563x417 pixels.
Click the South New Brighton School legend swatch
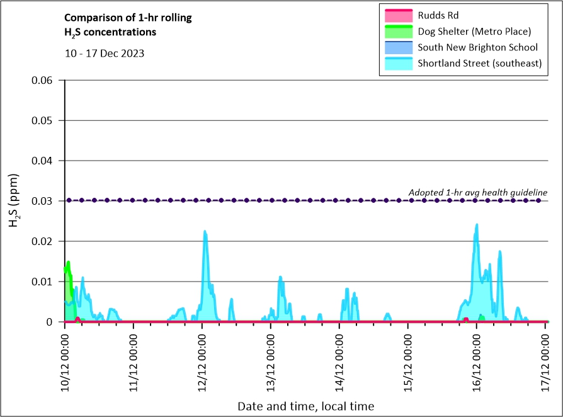point(397,47)
